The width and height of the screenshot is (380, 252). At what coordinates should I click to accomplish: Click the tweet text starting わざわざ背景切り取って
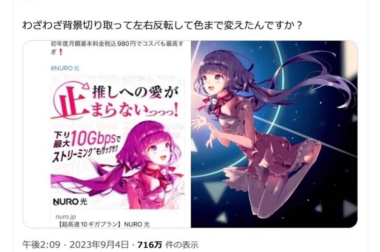point(162,25)
